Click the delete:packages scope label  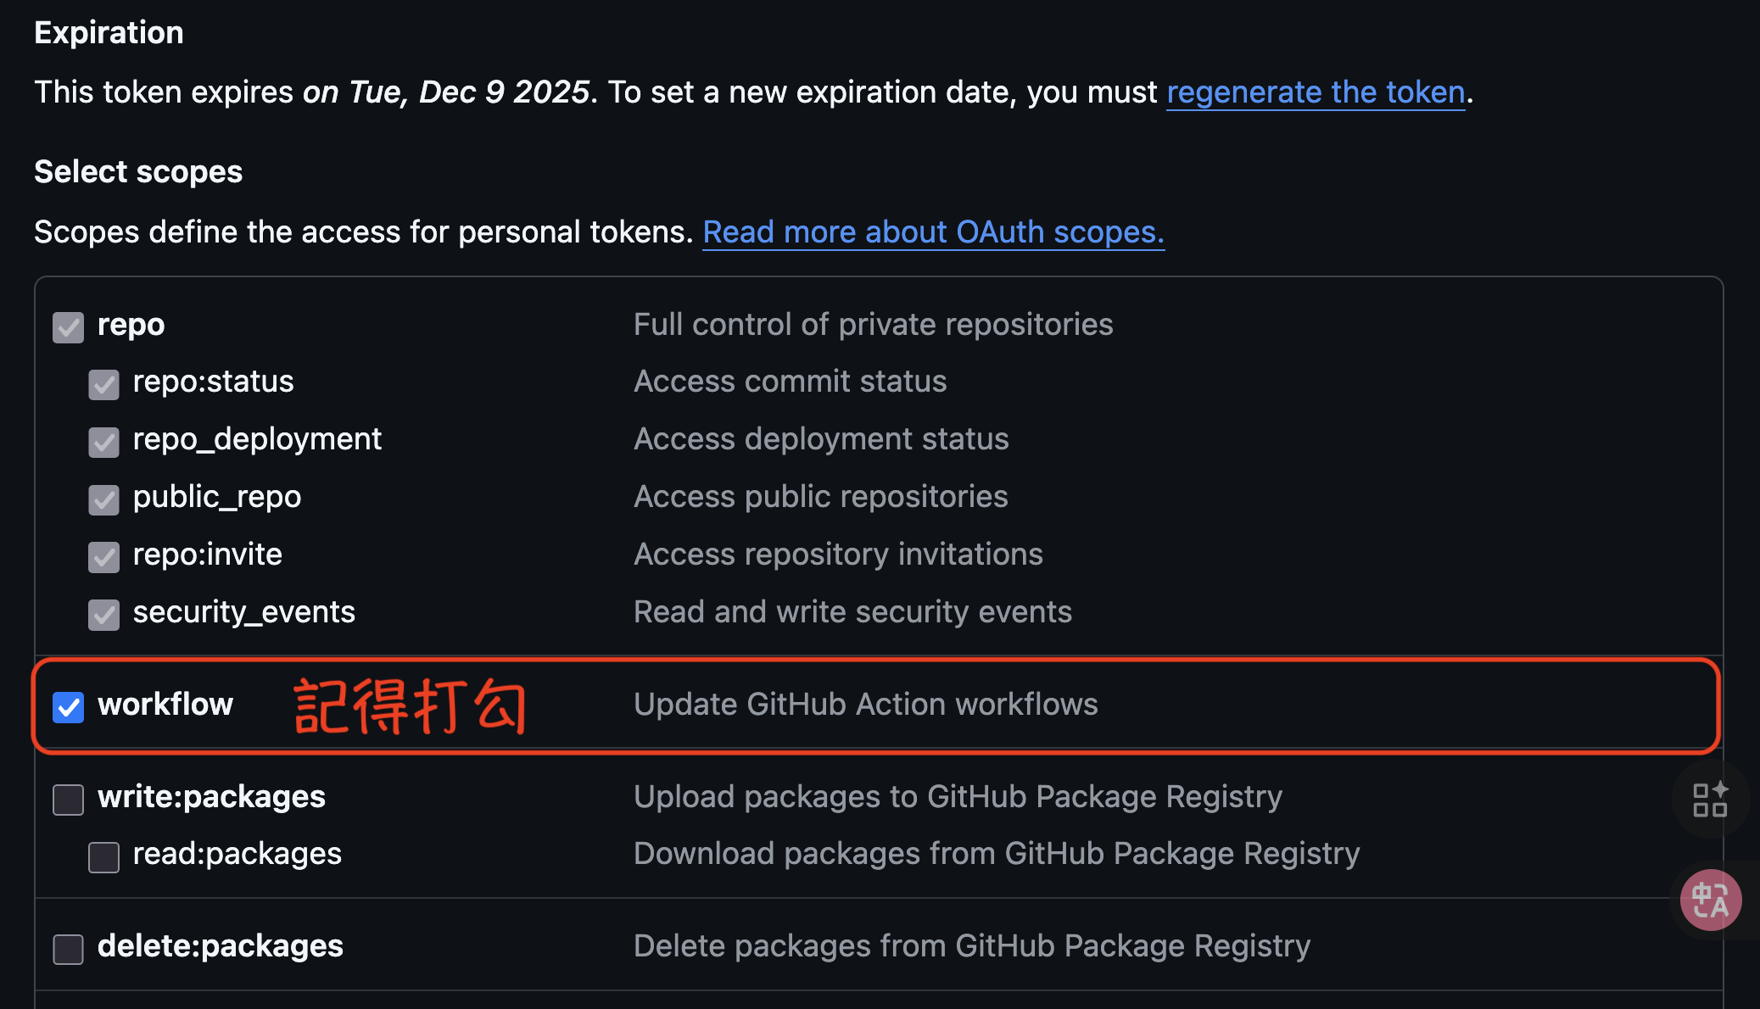point(220,945)
